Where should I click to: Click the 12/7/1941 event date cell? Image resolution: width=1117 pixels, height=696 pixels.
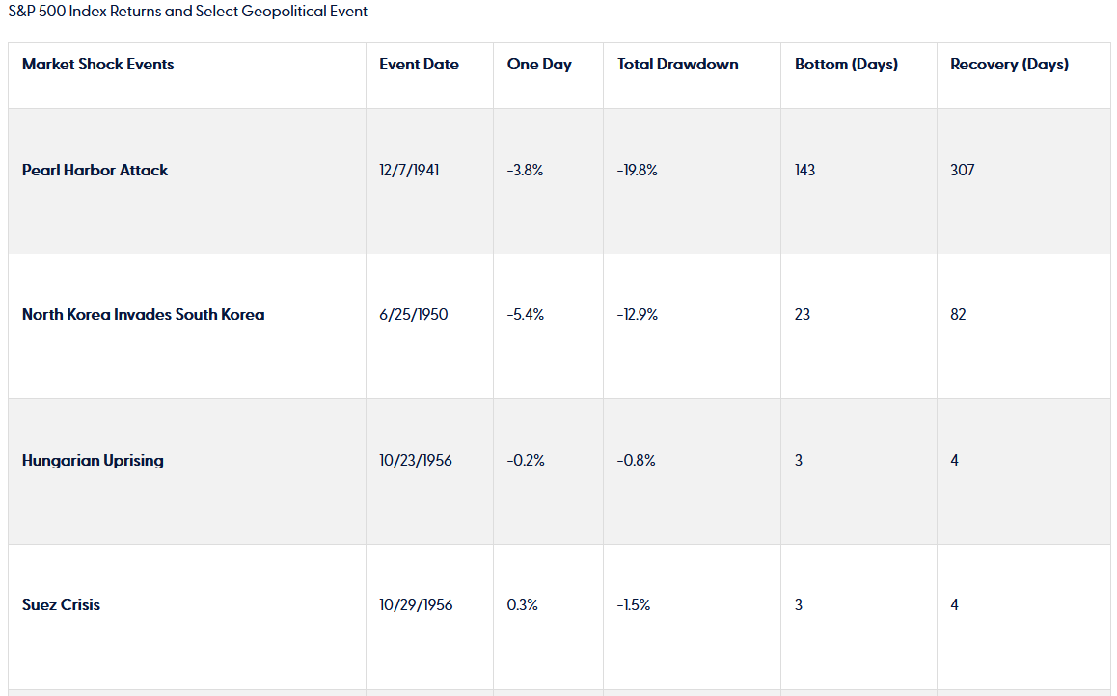tap(410, 171)
